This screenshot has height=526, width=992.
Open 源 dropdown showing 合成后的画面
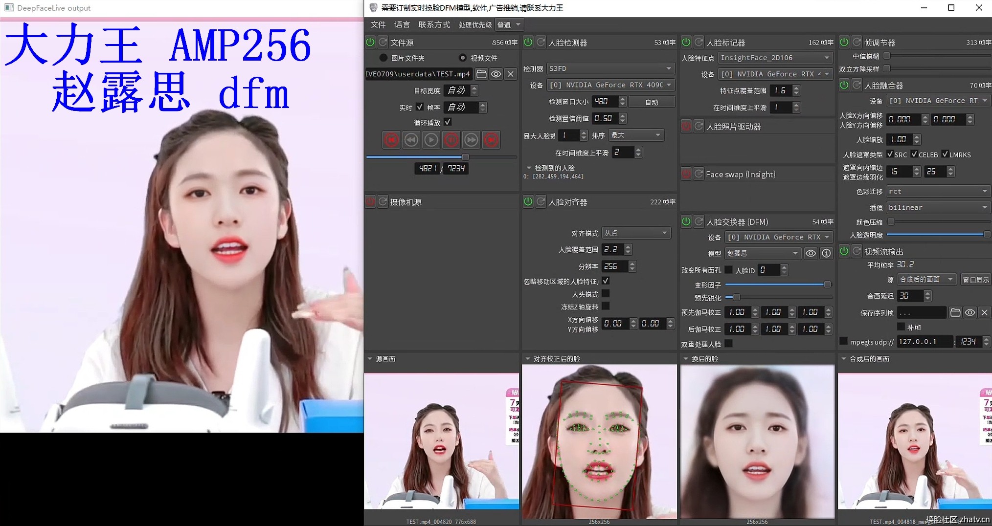[927, 280]
